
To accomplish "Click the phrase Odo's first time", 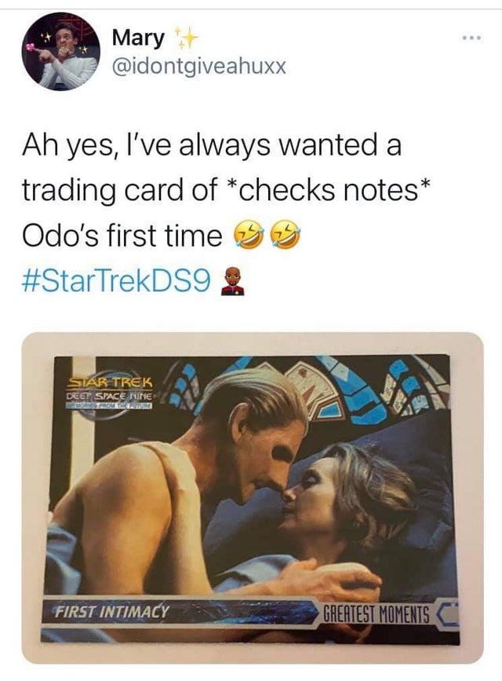I will point(122,236).
